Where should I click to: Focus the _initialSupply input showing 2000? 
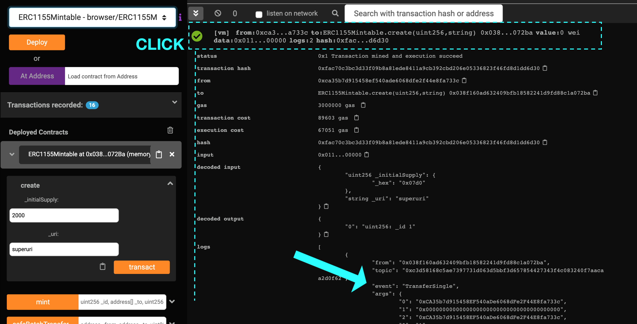[64, 215]
